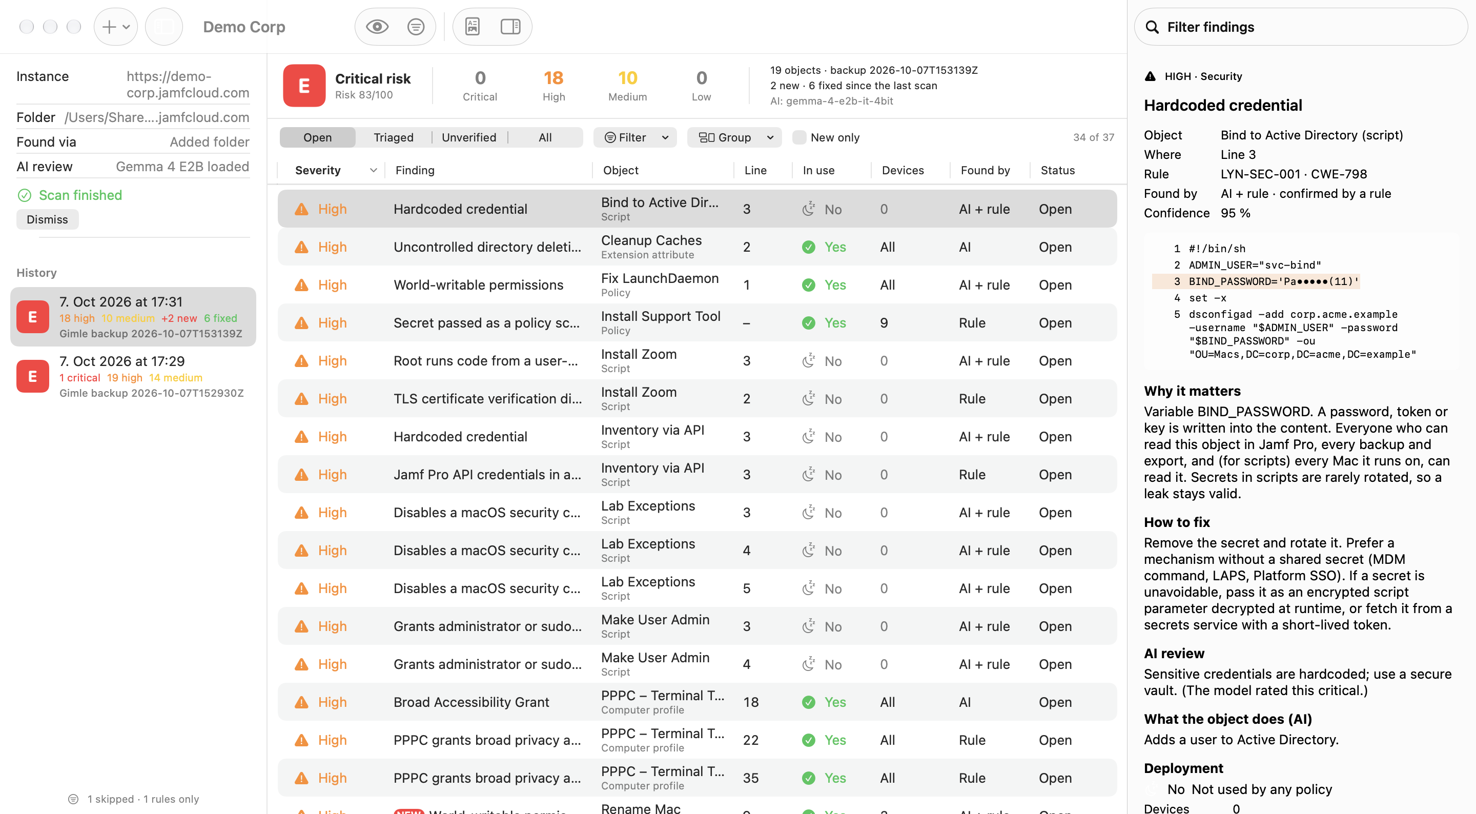Click the 18 High count

[x=553, y=86]
